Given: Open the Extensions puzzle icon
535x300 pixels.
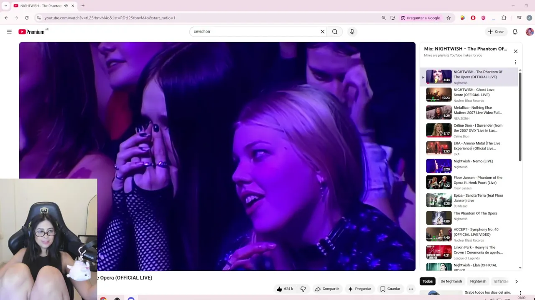Looking at the screenshot, I should [x=504, y=18].
